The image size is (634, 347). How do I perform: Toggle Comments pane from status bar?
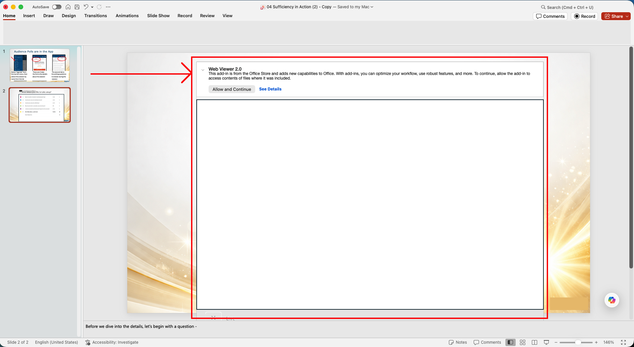[487, 342]
